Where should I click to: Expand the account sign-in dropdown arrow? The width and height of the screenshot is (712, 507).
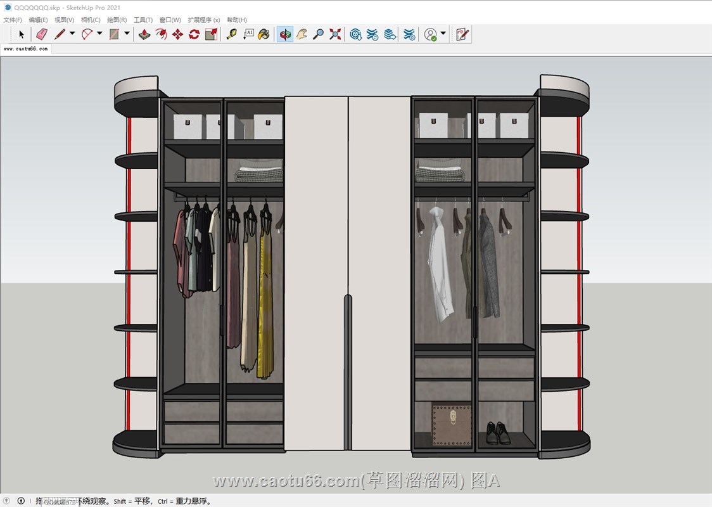click(443, 34)
